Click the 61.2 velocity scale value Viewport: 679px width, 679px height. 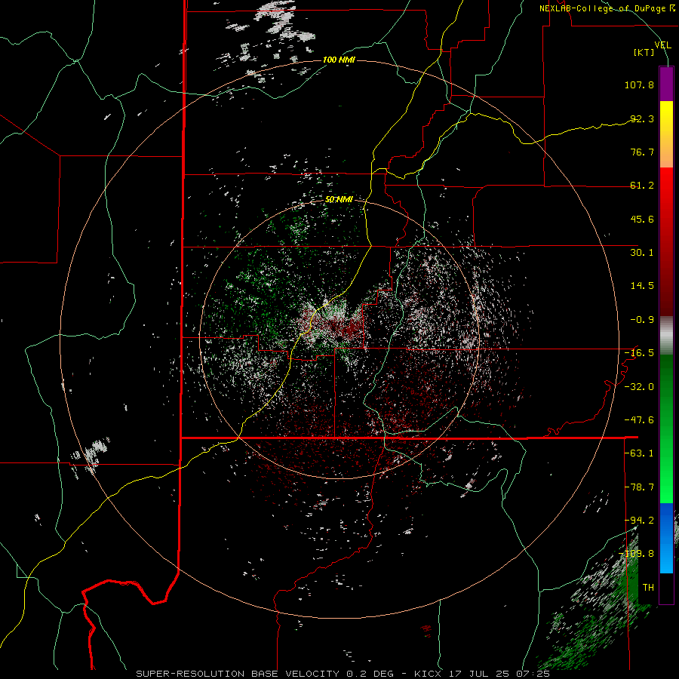point(642,186)
